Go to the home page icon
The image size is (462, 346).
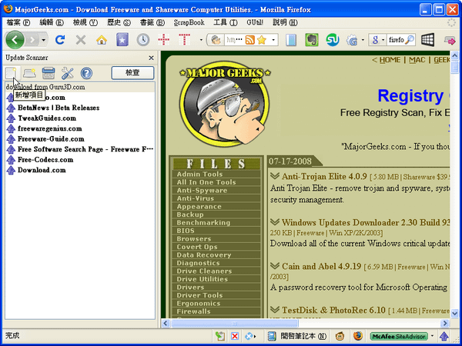point(102,40)
